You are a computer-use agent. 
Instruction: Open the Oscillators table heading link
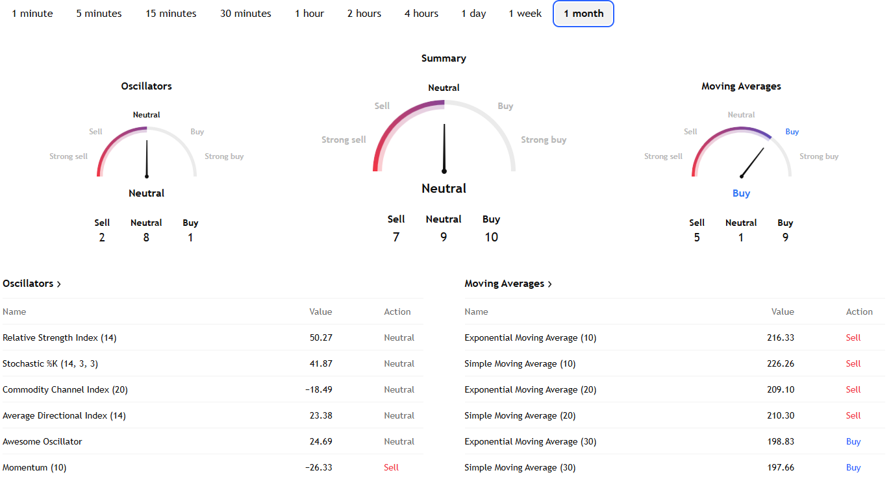(28, 284)
